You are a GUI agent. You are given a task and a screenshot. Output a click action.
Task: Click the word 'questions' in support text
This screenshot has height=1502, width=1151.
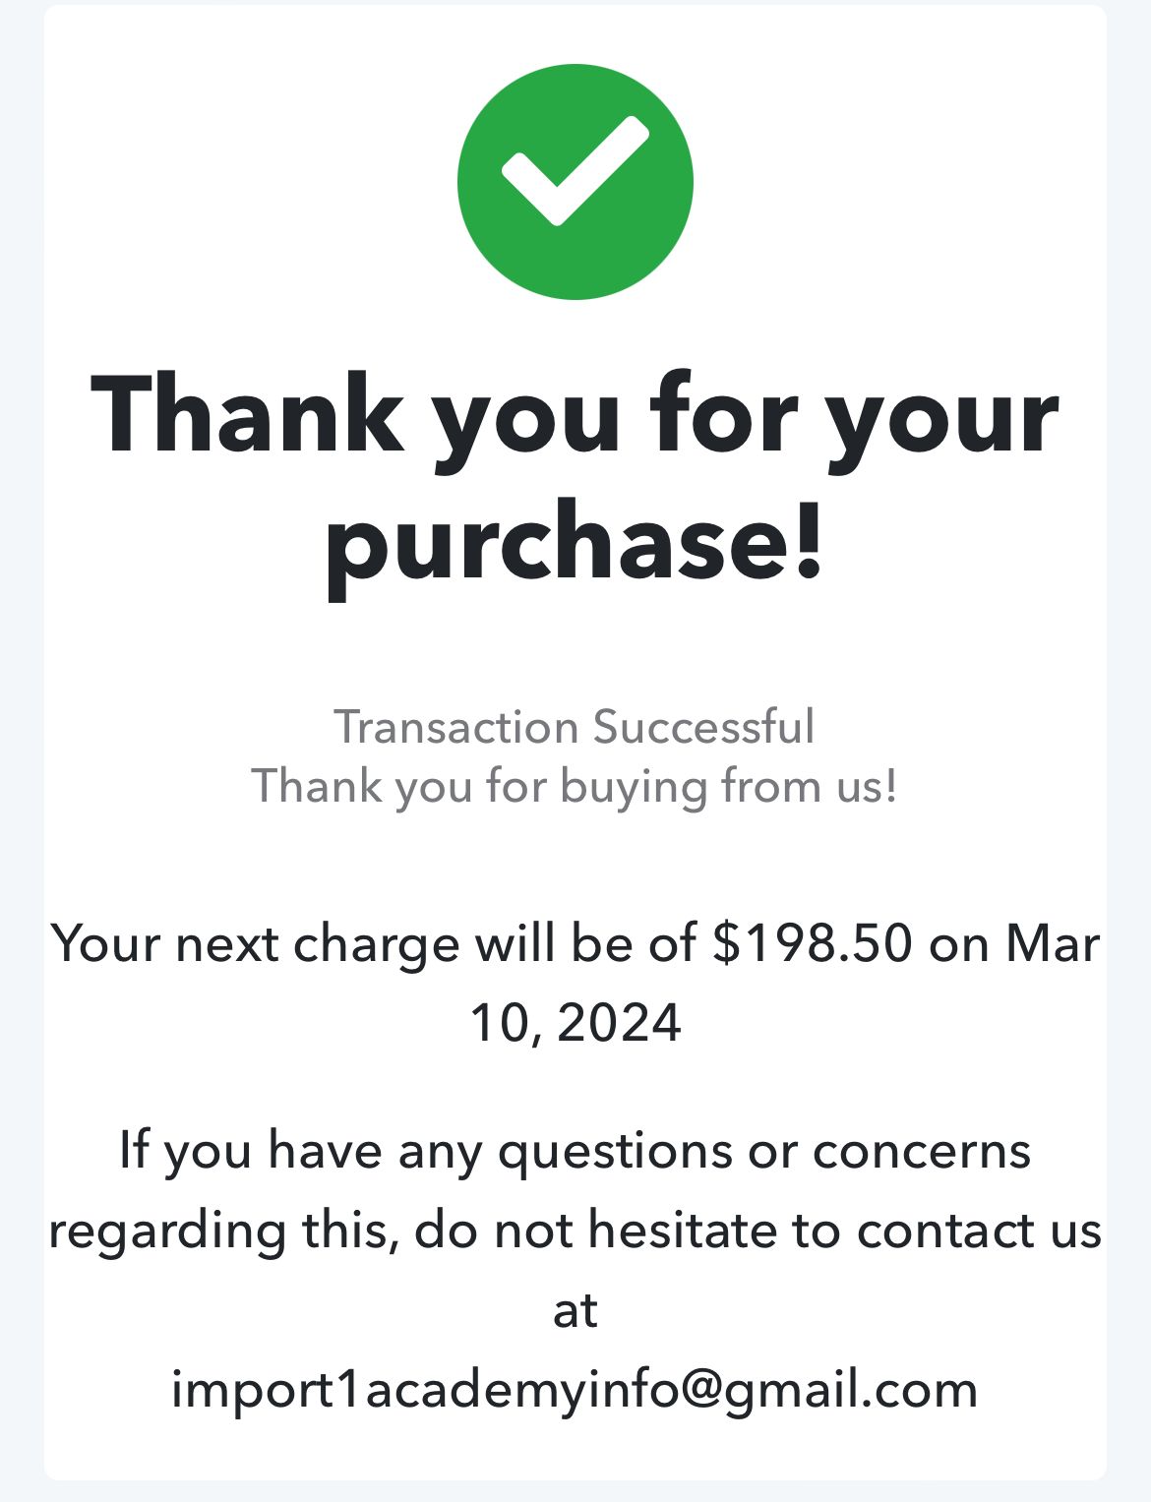pyautogui.click(x=616, y=1153)
